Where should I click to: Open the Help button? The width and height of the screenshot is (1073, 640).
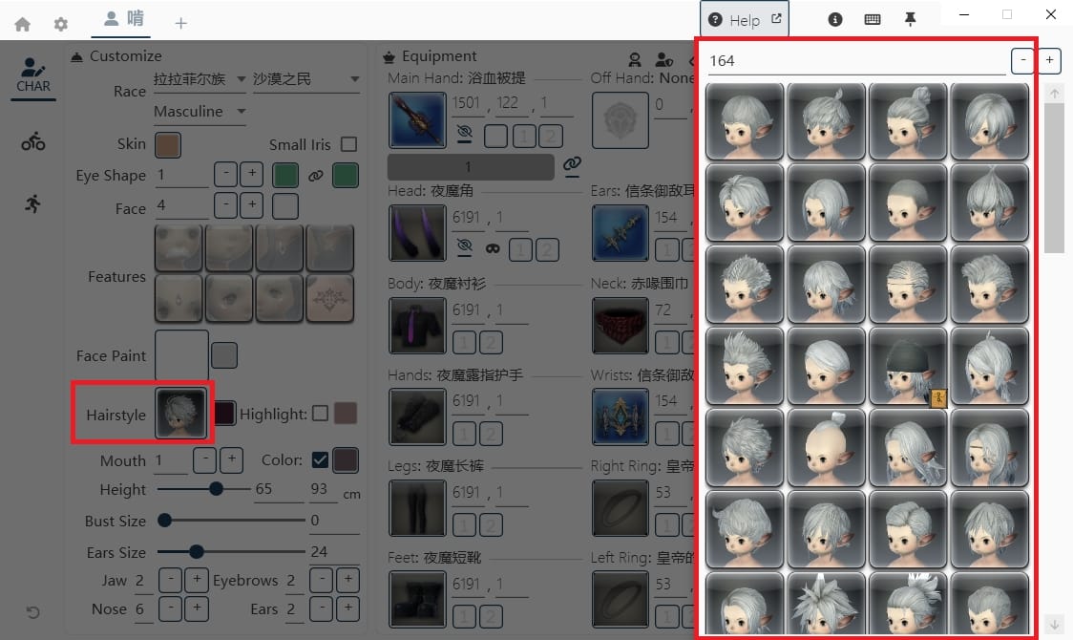[x=744, y=20]
